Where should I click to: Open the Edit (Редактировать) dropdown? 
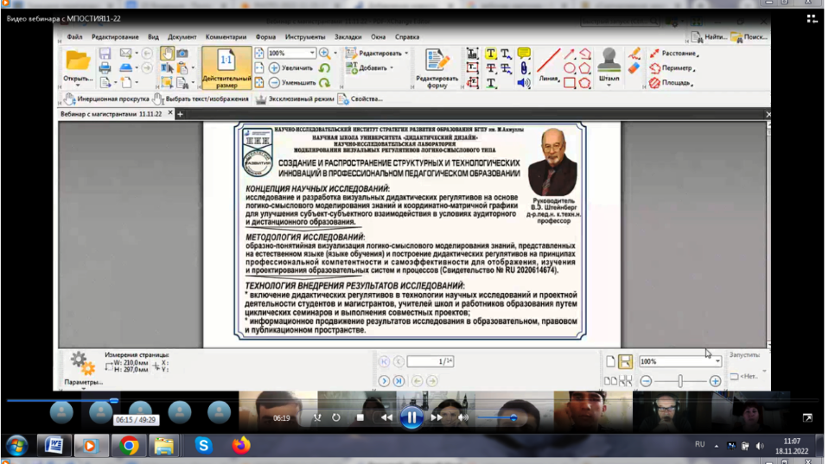(377, 54)
